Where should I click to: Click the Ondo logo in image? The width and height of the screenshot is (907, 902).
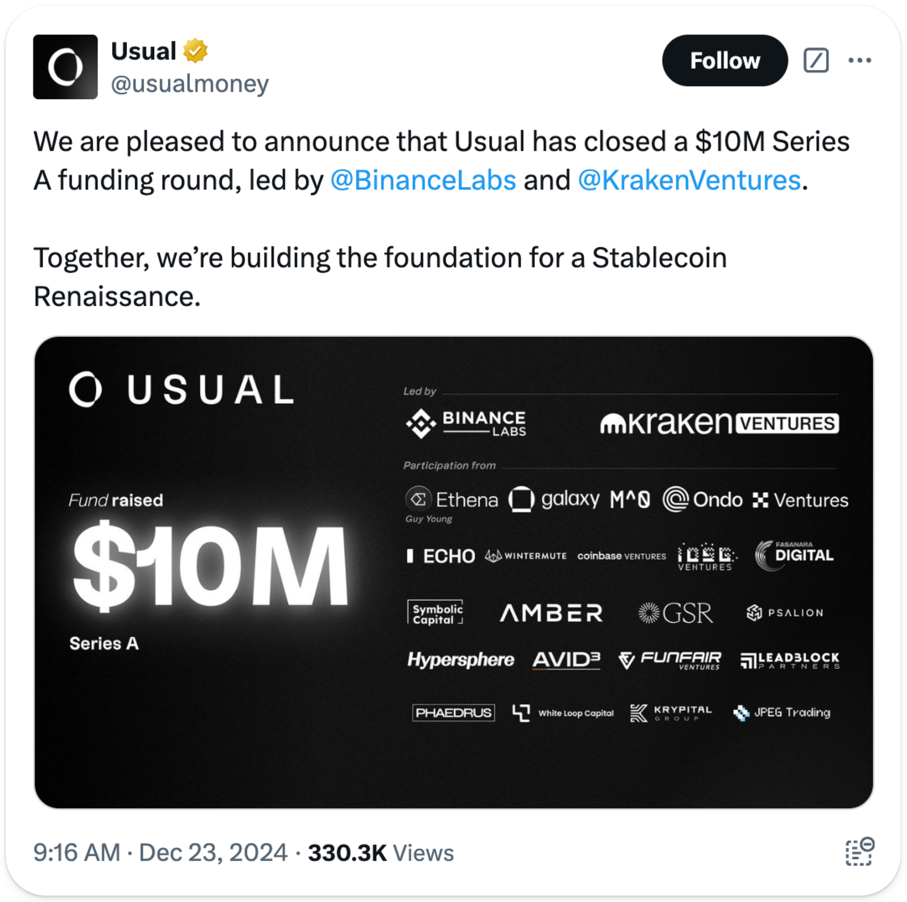pos(702,499)
